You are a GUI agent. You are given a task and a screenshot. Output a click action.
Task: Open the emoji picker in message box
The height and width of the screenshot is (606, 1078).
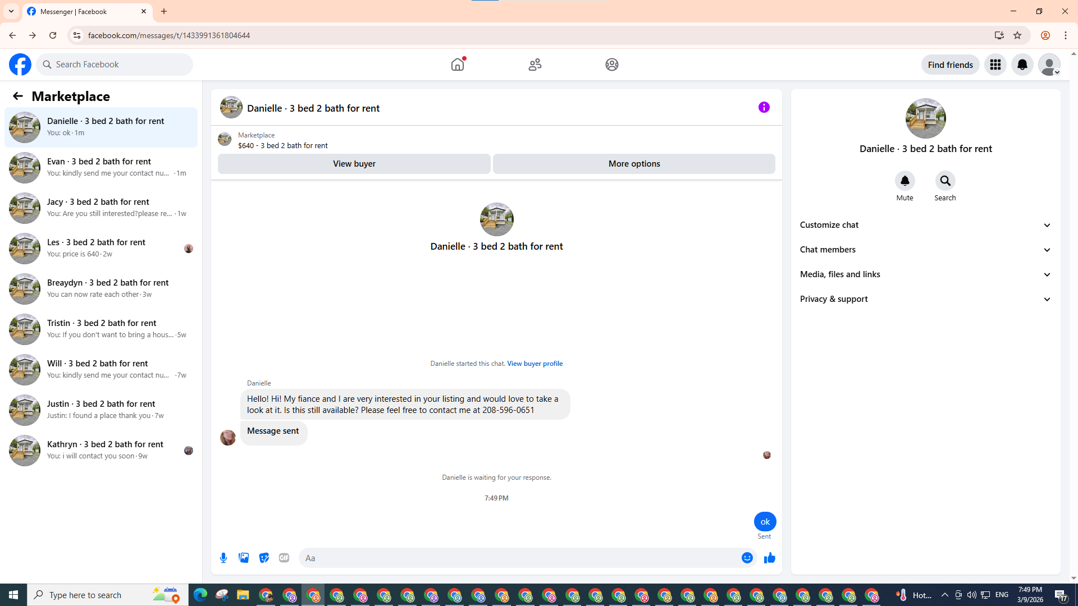point(747,558)
